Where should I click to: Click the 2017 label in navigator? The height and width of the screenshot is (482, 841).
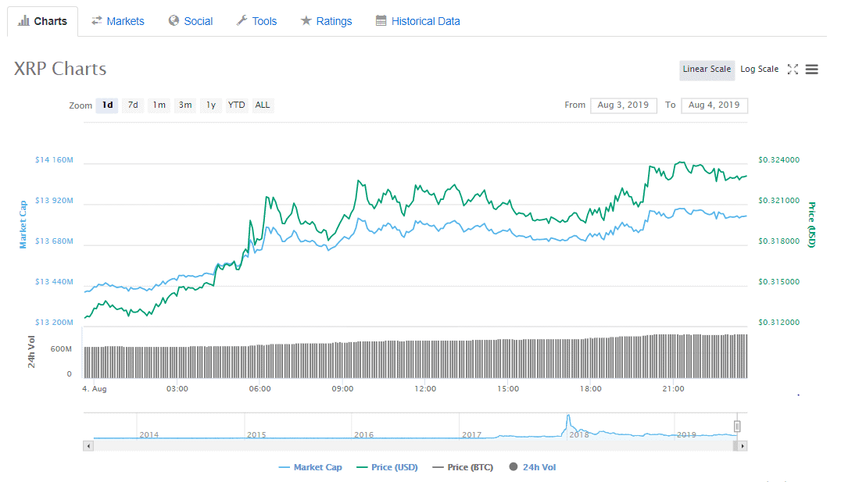[x=471, y=435]
